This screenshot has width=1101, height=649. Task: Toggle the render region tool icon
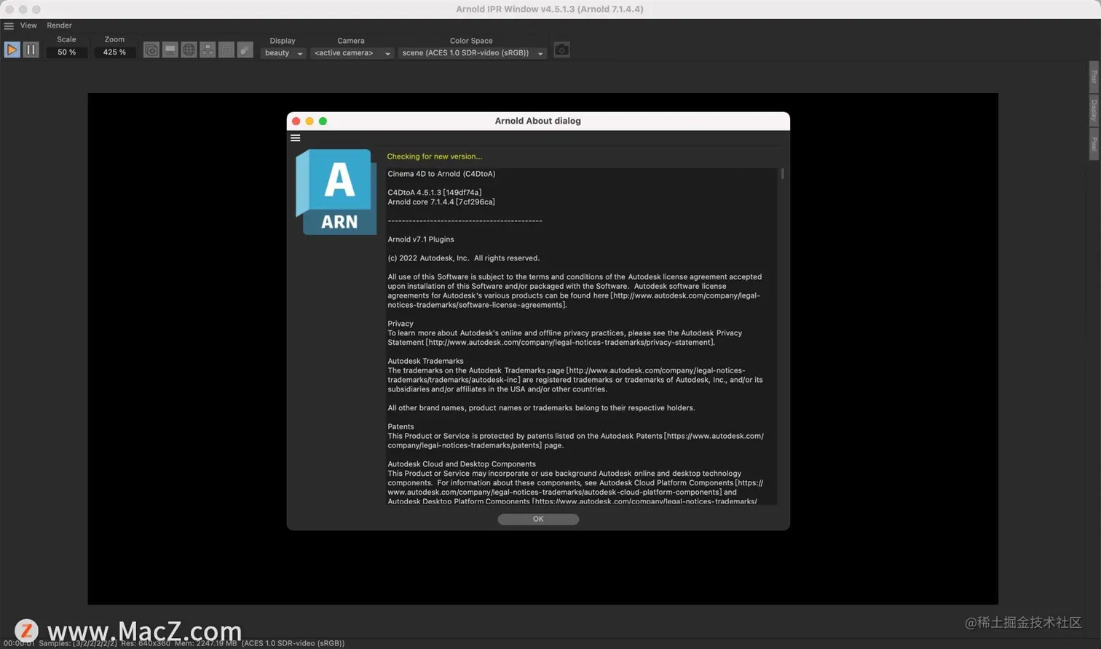coord(151,49)
